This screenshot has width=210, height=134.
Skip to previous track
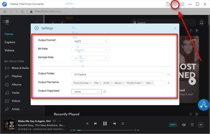click(x=95, y=123)
